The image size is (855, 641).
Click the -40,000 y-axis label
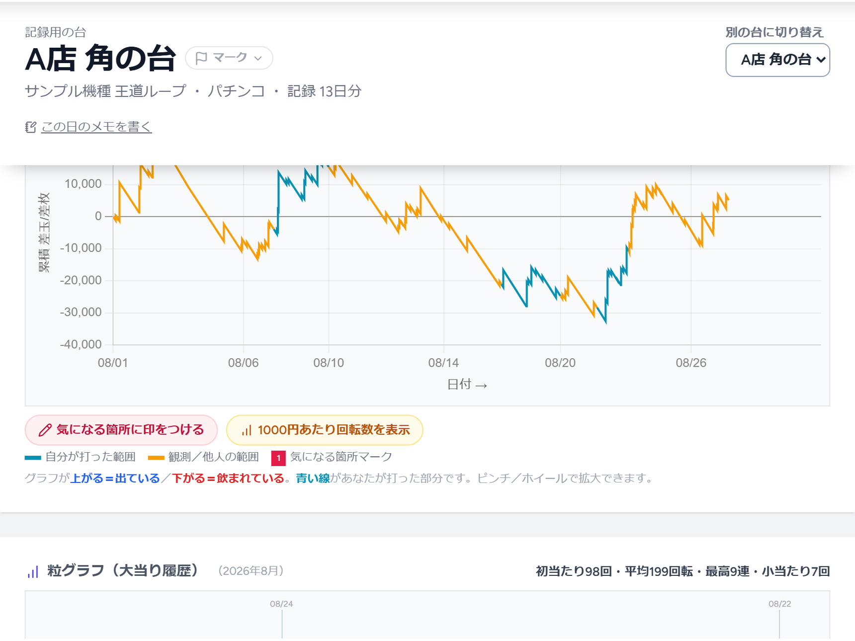click(x=81, y=344)
